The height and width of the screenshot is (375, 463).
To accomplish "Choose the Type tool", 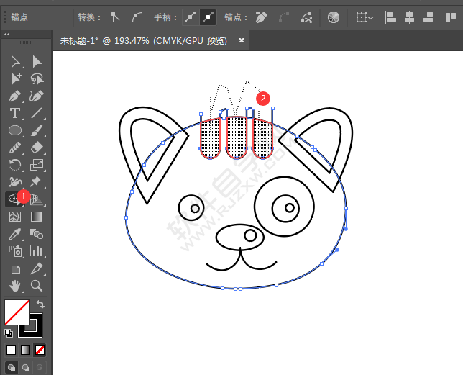I will pyautogui.click(x=15, y=113).
